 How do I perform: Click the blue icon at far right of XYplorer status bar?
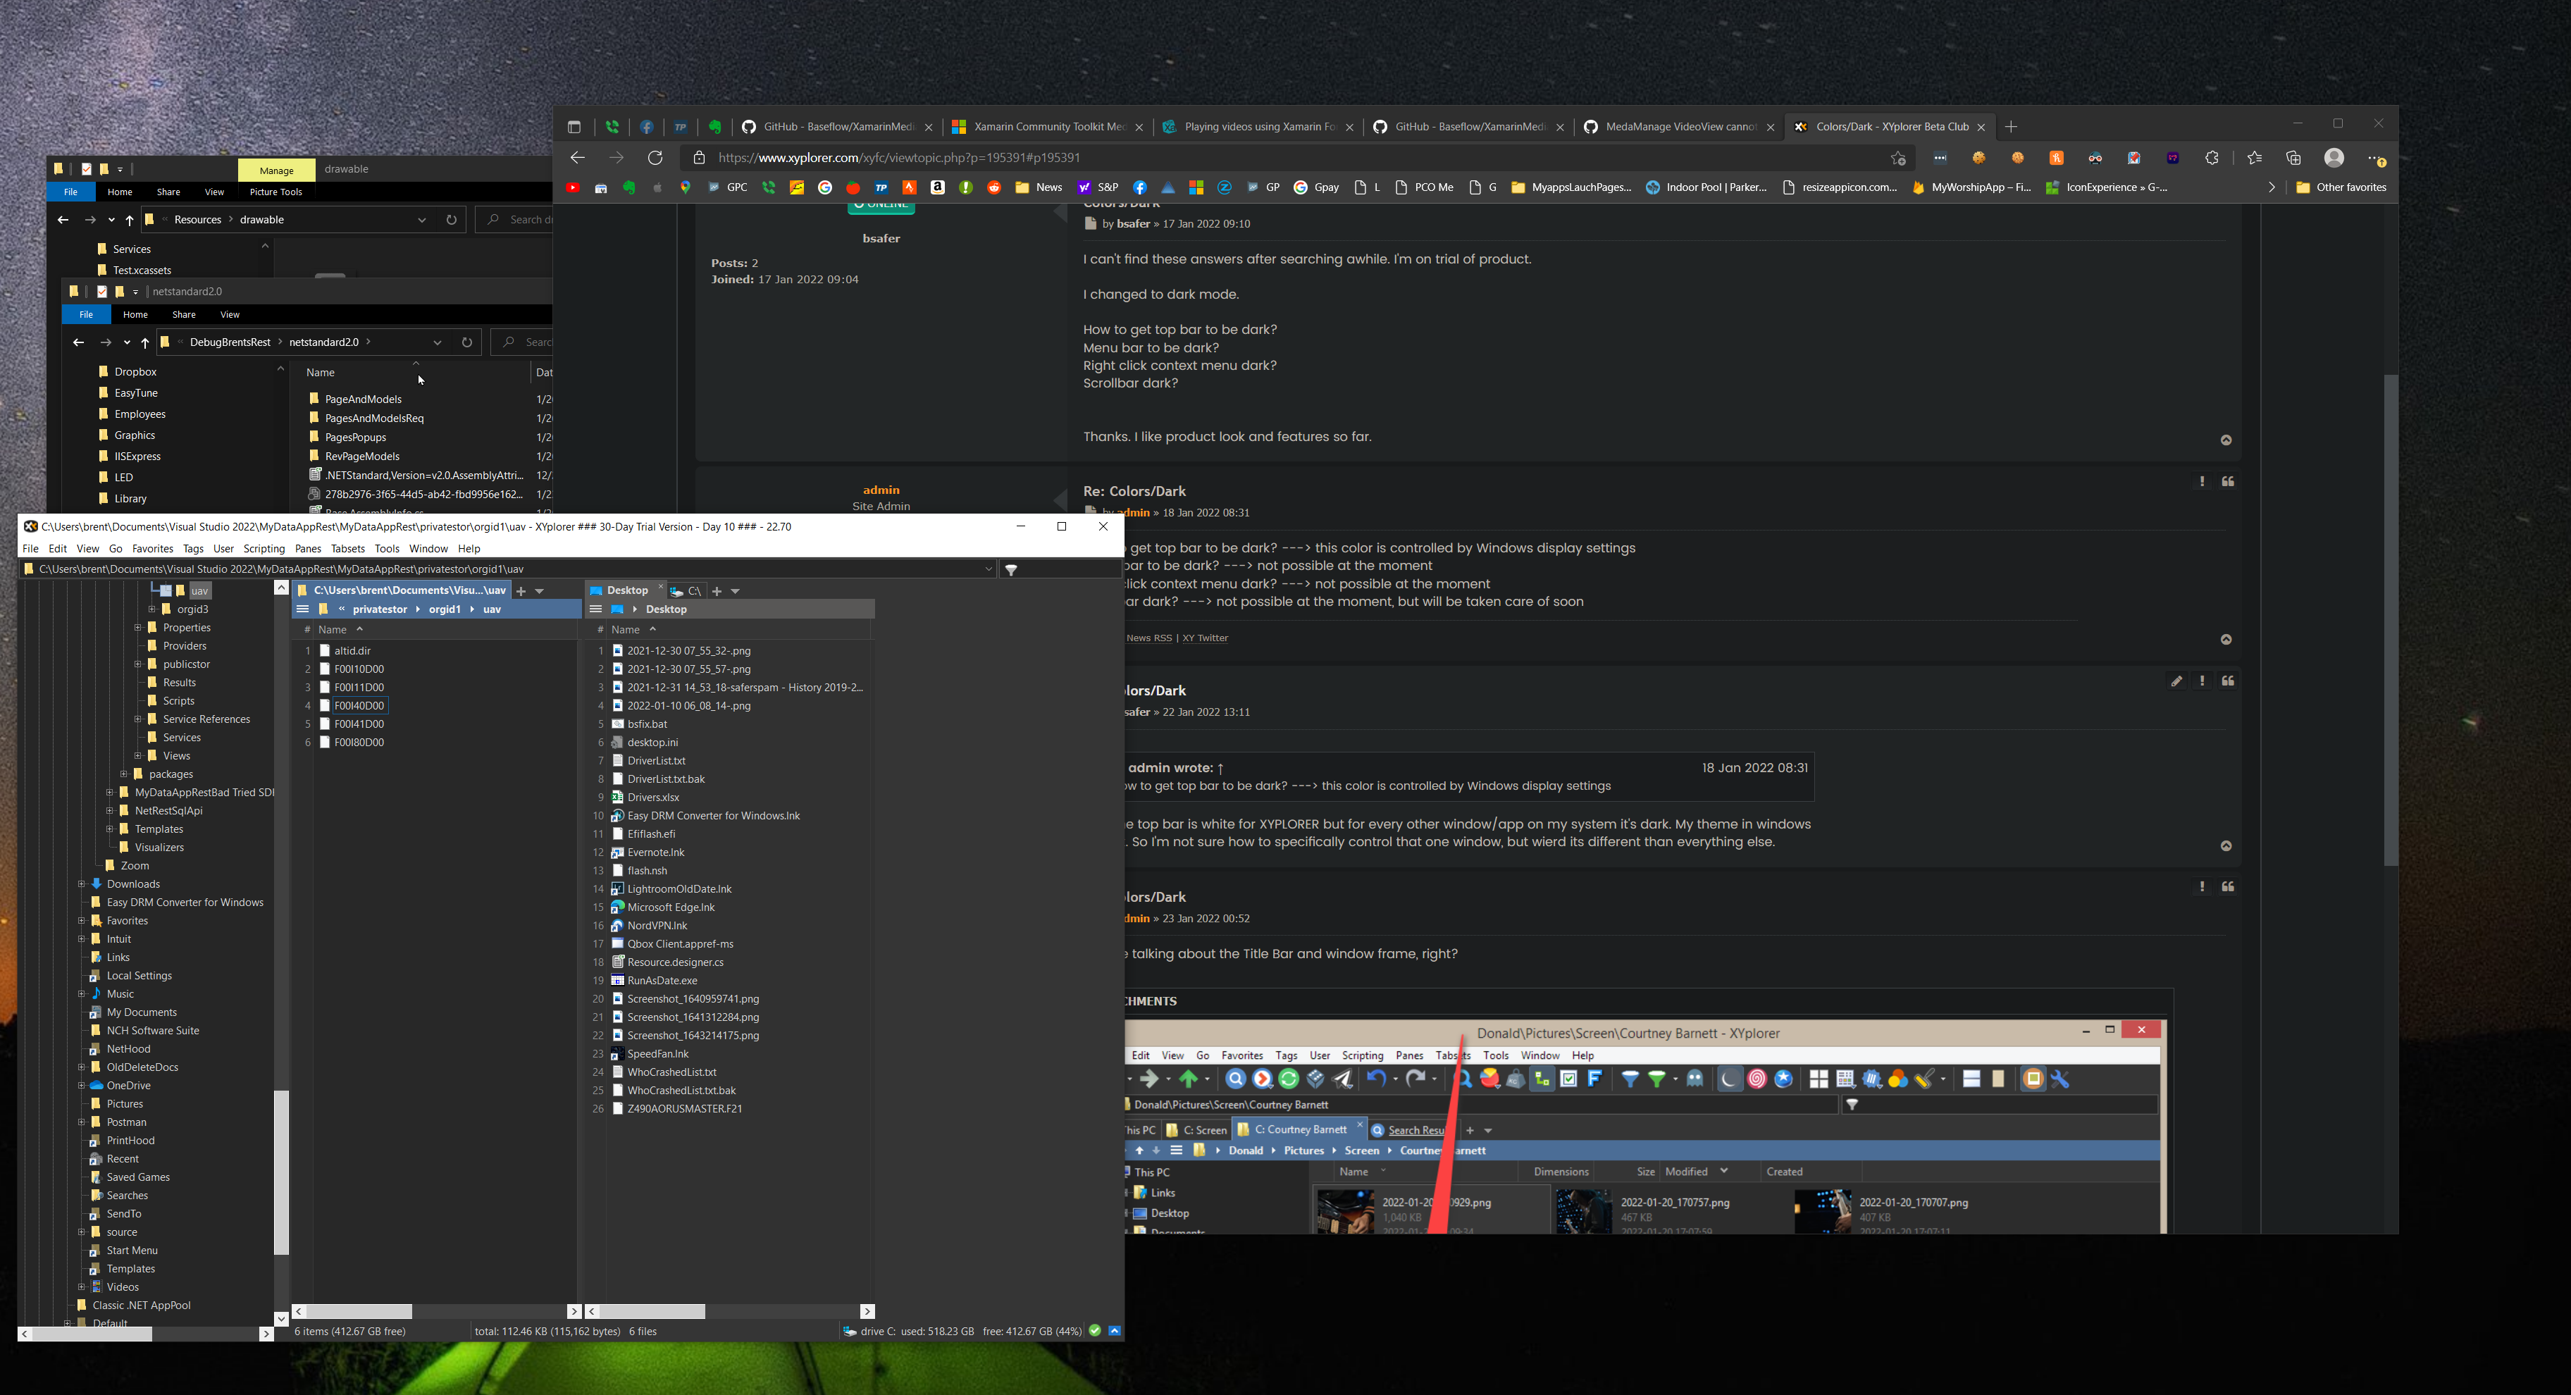tap(1115, 1331)
